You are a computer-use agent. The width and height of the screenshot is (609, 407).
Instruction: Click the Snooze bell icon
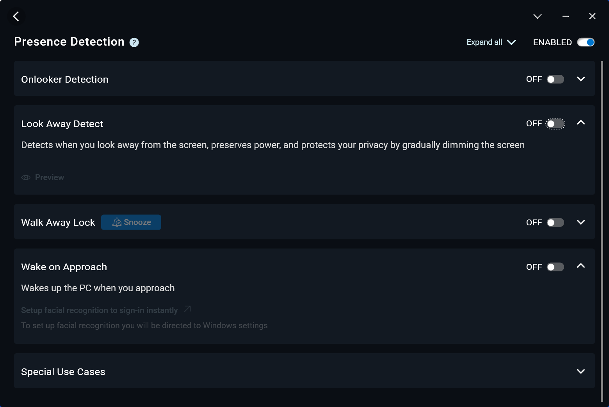pos(117,222)
